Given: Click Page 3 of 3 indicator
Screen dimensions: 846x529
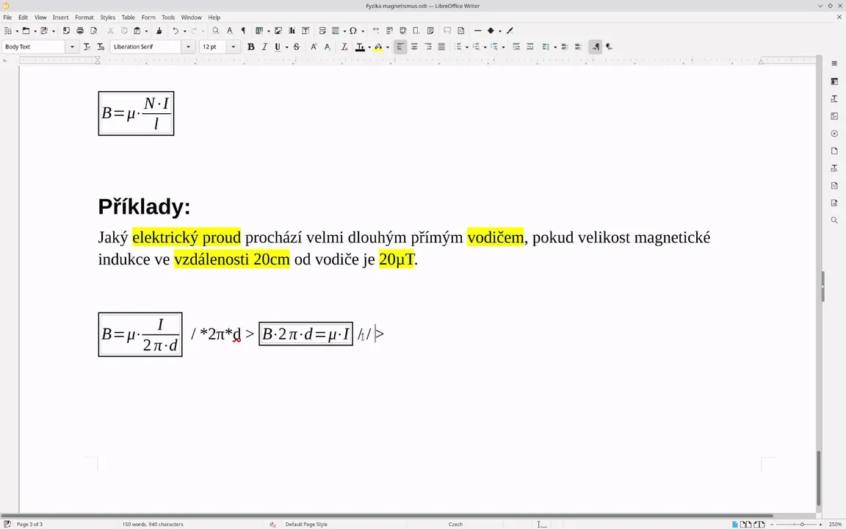Looking at the screenshot, I should [29, 524].
